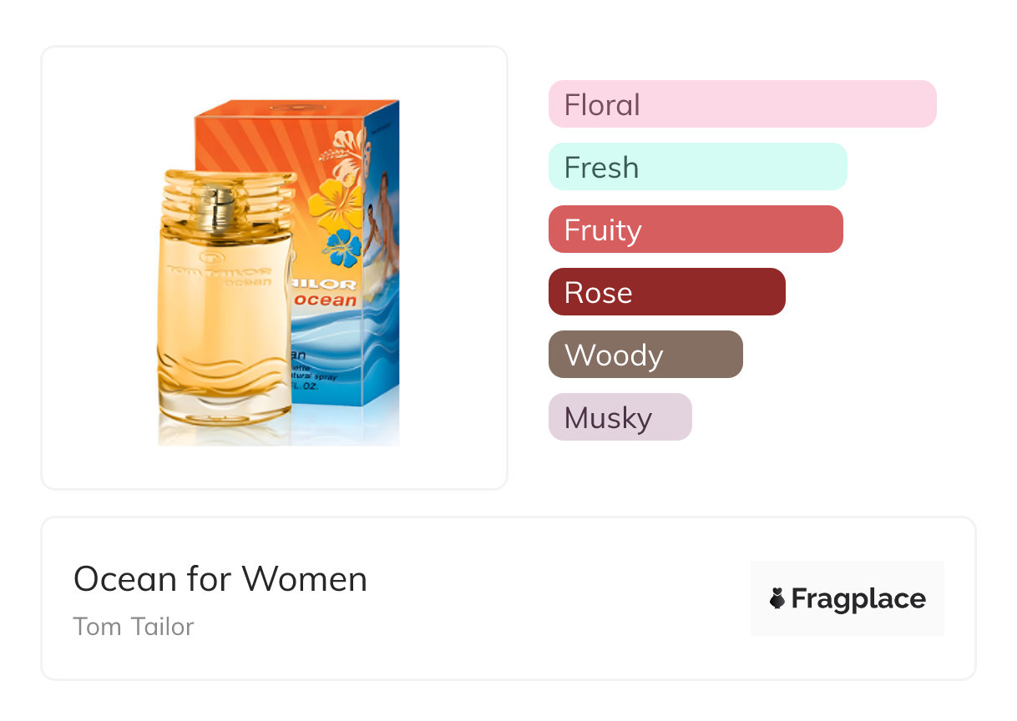
Task: Open the Ocean for Women title
Action: point(220,579)
